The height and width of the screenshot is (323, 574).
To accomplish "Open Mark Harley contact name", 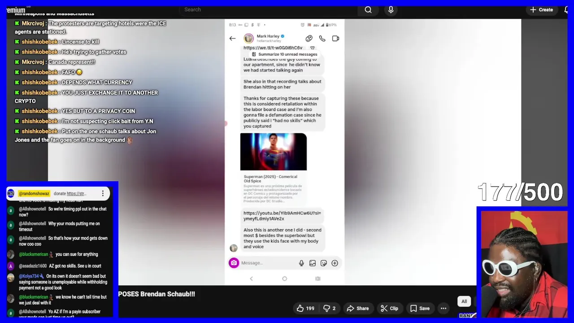I will [268, 36].
